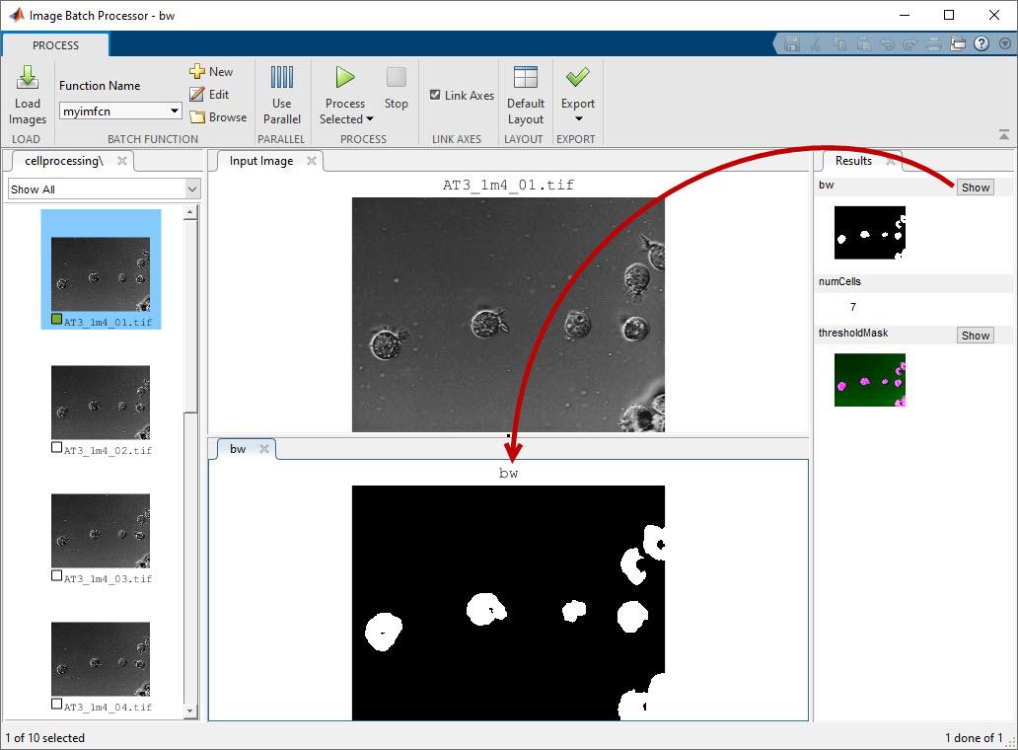Run Process Selected green play icon

pos(345,77)
